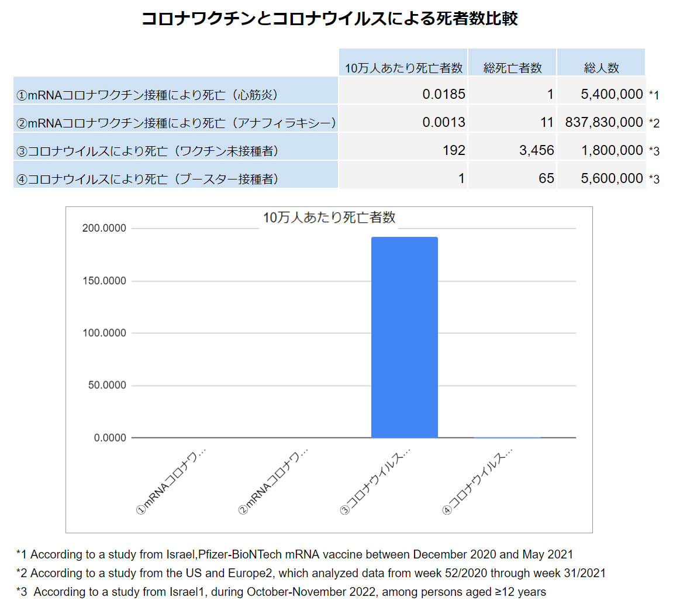Click row label ③コロナウイルスにより死亡（ワクチン未接種者）
Screen dimensions: 673x614
pos(175,146)
